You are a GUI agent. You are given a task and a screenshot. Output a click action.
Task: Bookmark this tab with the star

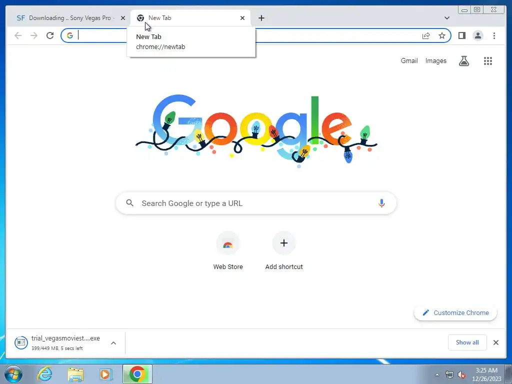coord(442,35)
